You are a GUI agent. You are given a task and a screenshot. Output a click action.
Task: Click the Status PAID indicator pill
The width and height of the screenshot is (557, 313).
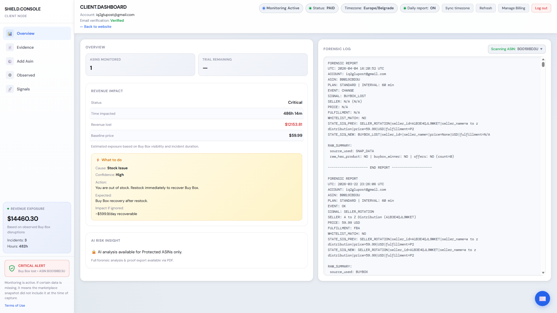[x=322, y=8]
